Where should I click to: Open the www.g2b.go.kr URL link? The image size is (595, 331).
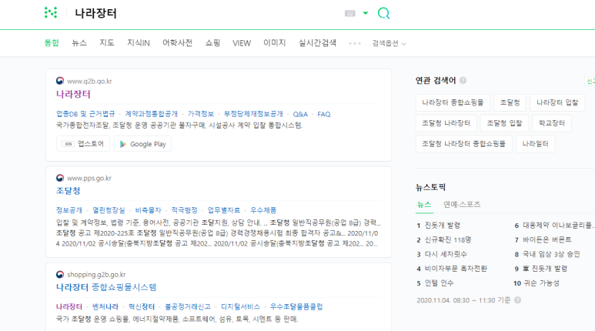[x=89, y=82]
